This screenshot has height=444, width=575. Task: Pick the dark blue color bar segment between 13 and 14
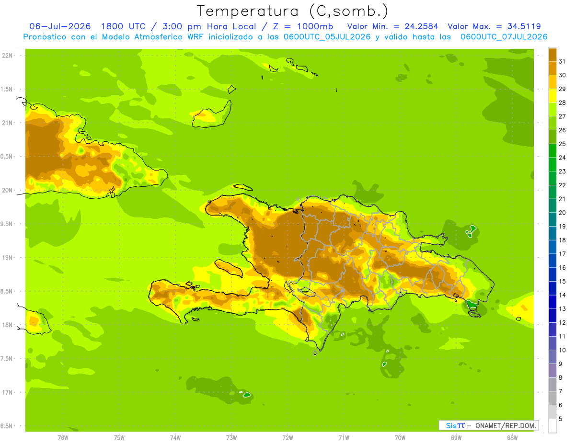point(552,302)
